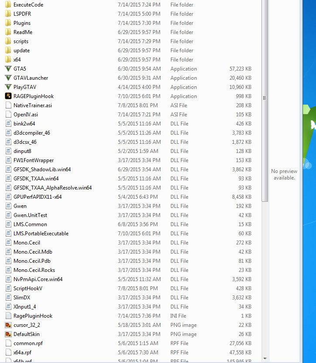316x363 pixels.
Task: Click the DefaultSkin PNG image icon
Action: (x=8, y=334)
